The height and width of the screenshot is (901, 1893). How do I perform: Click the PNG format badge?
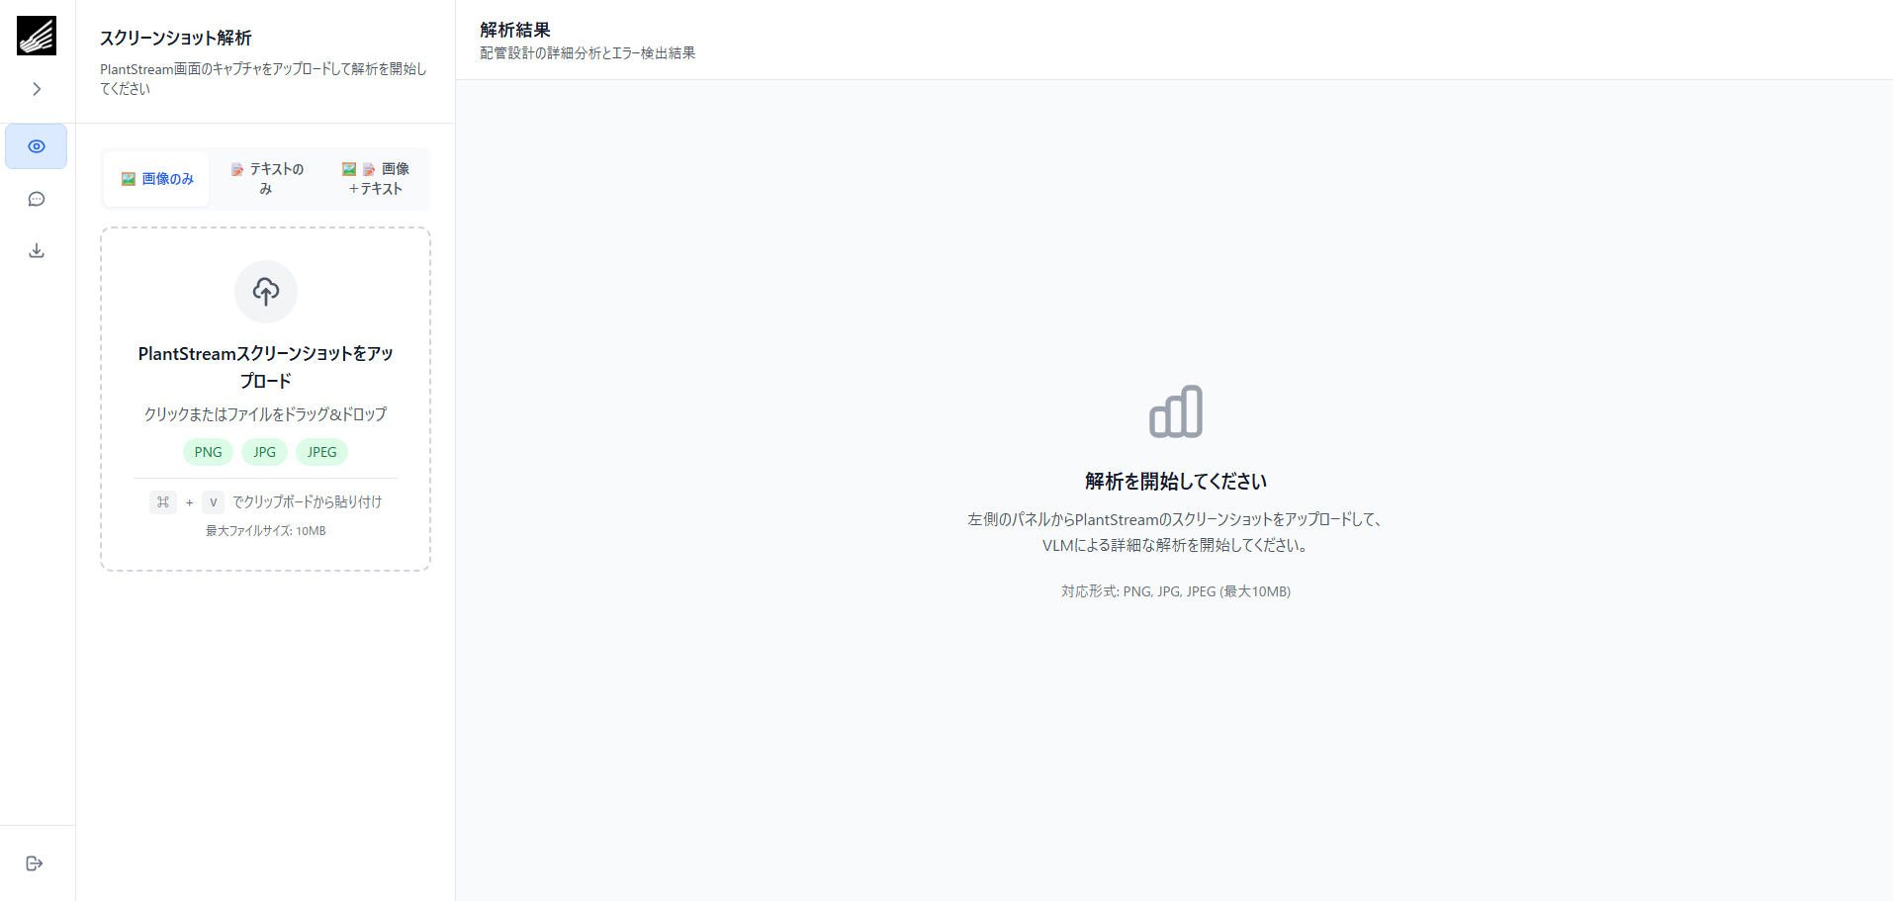[x=208, y=452]
